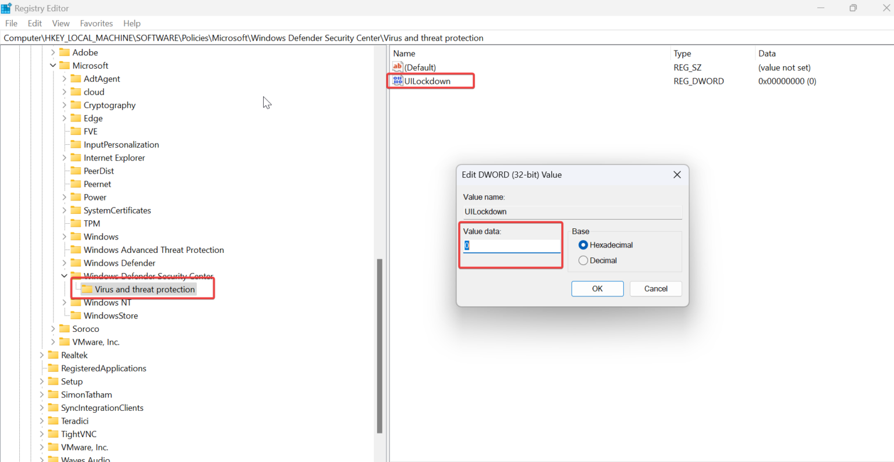Select the Virus and threat protection key folder
Viewport: 894px width, 462px height.
pos(143,289)
